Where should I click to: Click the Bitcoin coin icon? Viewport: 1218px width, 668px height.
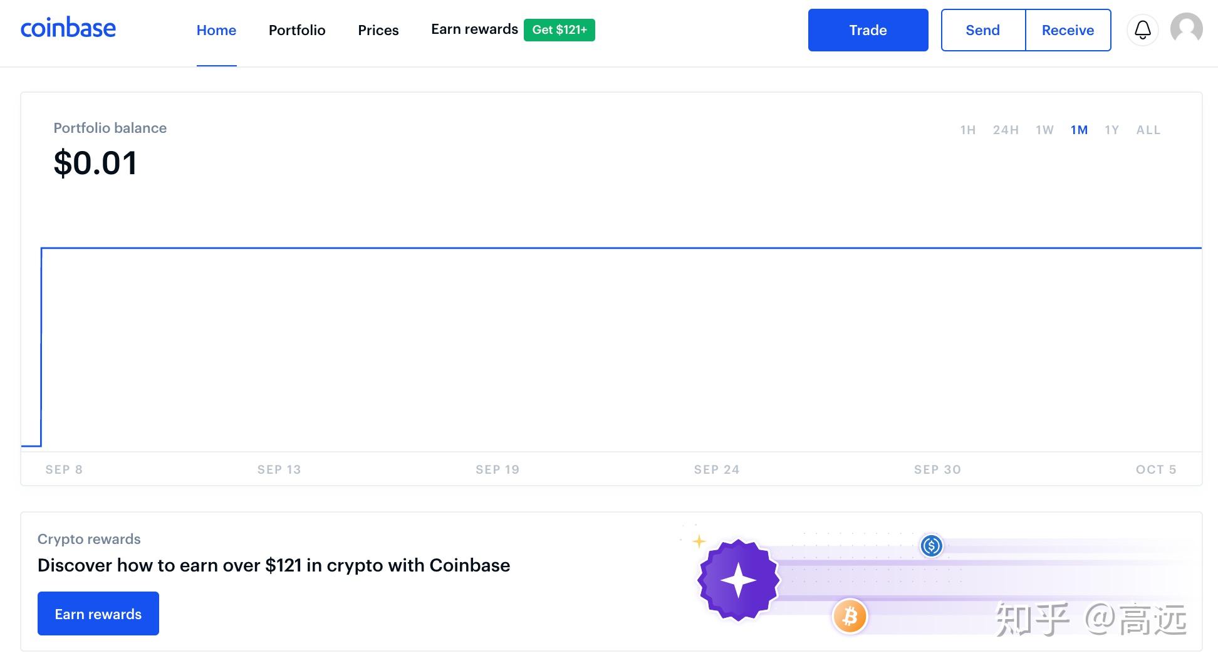point(850,617)
